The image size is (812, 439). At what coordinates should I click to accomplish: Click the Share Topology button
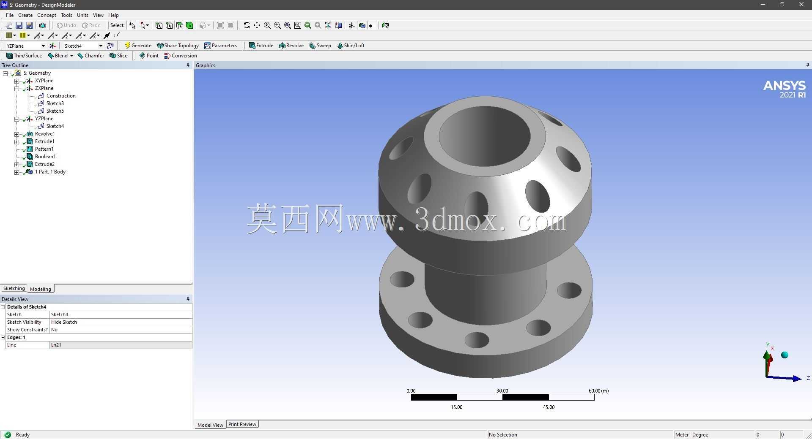click(x=178, y=46)
